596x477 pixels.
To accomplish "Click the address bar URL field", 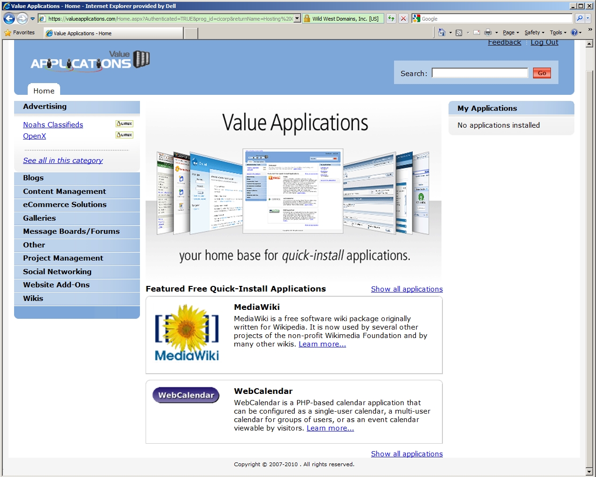I will tap(165, 19).
